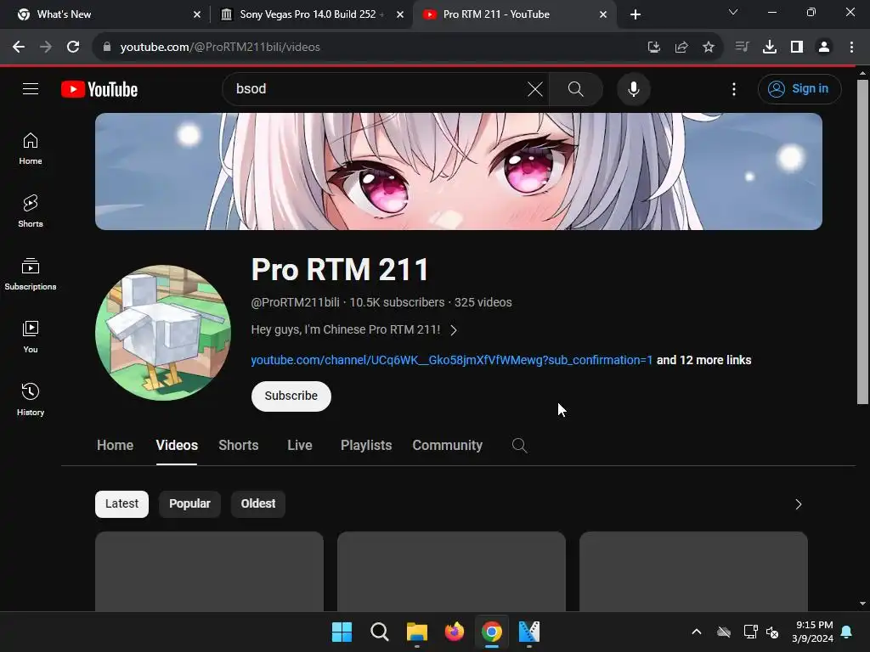Open the Windows Start menu
Viewport: 870px width, 652px height.
point(342,632)
